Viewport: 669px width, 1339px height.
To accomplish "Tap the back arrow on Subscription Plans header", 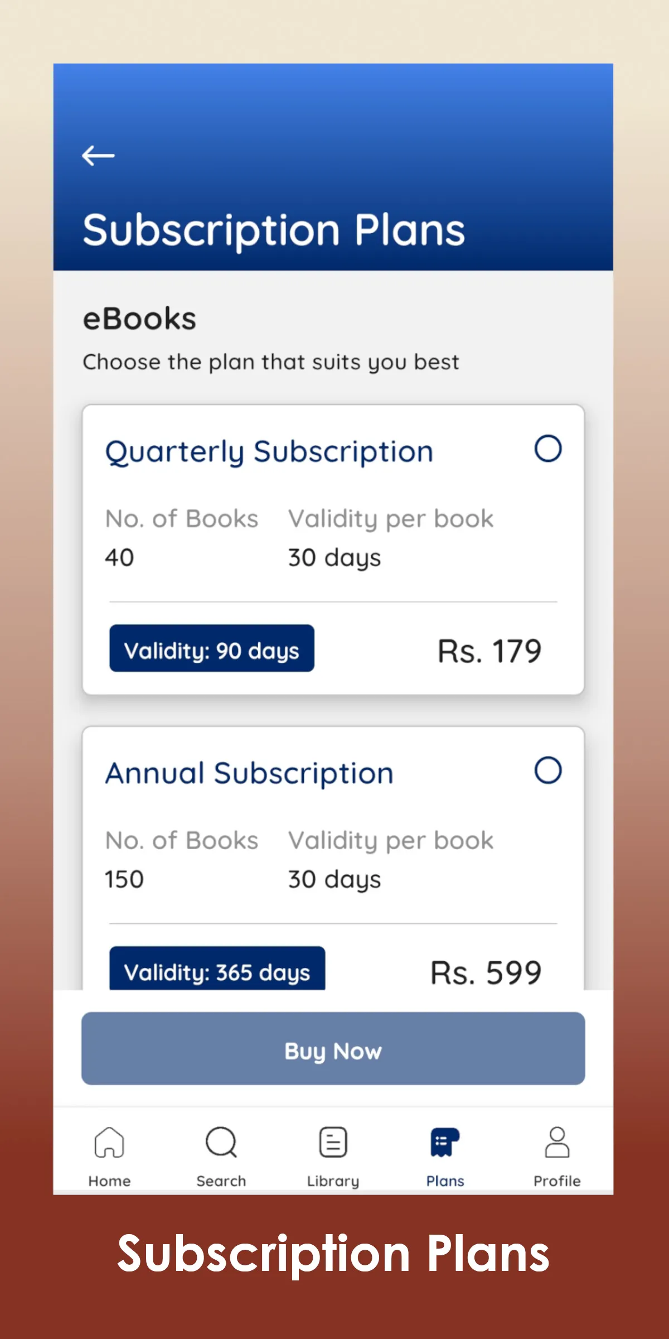I will [99, 155].
